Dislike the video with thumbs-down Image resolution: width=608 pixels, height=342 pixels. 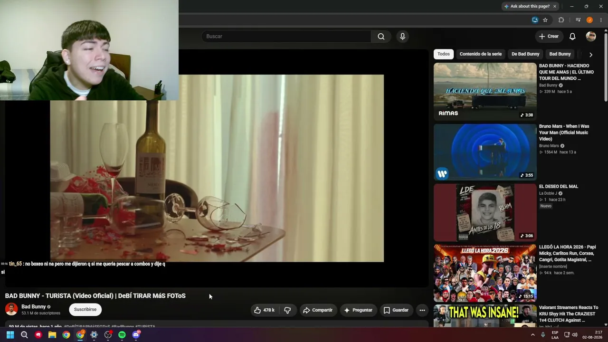287,310
